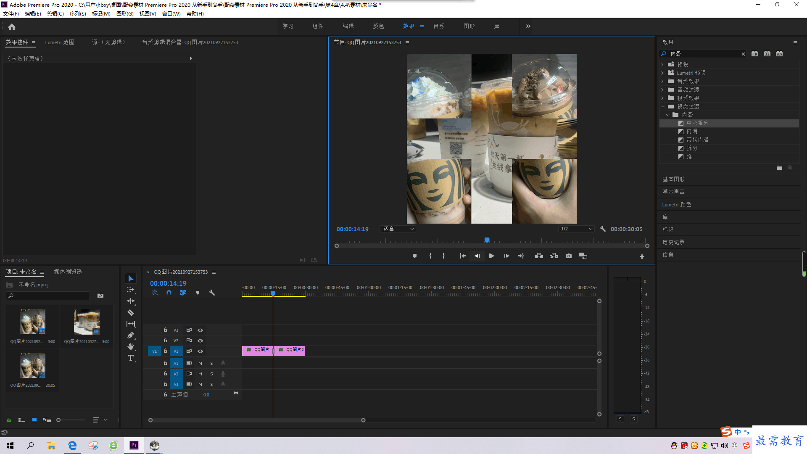Toggle V3 track output eye

[200, 330]
